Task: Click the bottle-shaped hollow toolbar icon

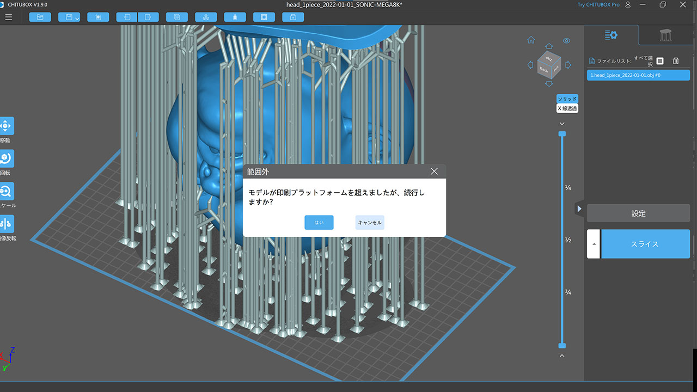Action: (235, 17)
